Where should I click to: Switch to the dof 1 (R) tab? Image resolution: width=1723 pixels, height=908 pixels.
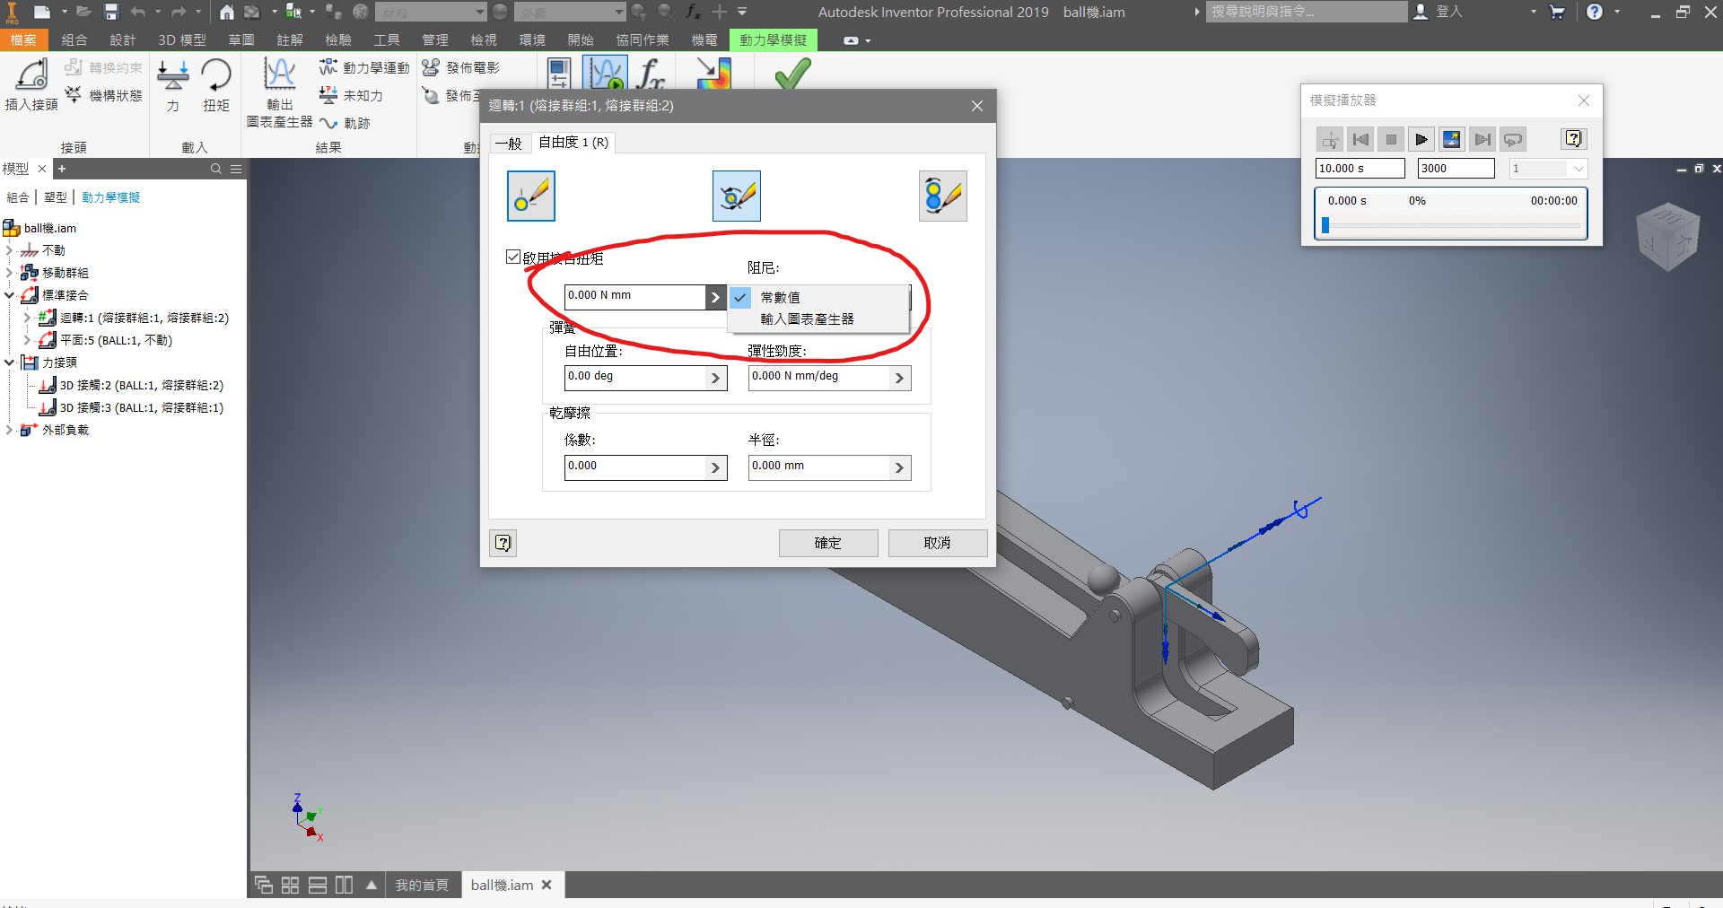click(573, 142)
